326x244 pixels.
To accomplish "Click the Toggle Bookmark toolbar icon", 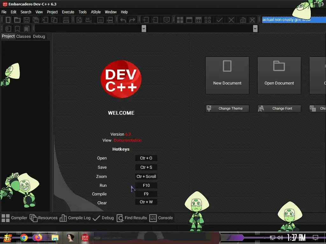I will point(17,29).
